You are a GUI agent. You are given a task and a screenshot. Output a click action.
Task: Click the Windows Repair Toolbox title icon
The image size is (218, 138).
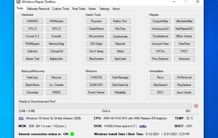[x=19, y=2]
